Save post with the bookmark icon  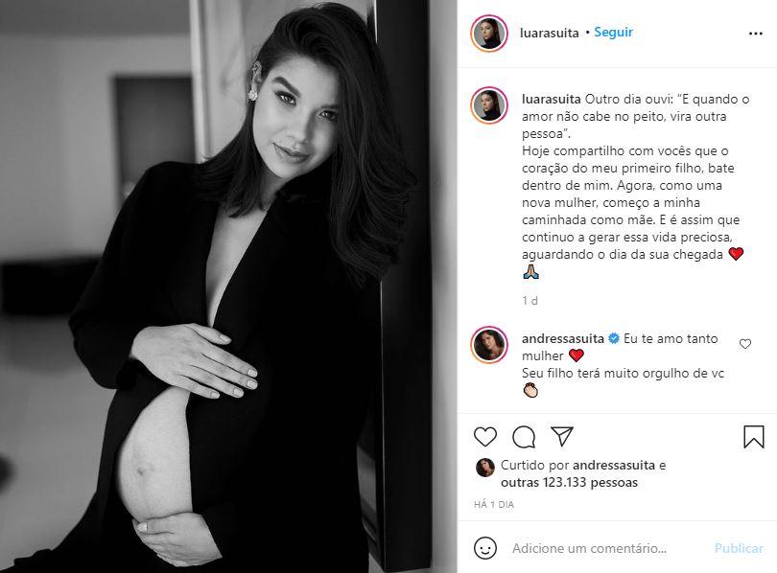pos(754,437)
